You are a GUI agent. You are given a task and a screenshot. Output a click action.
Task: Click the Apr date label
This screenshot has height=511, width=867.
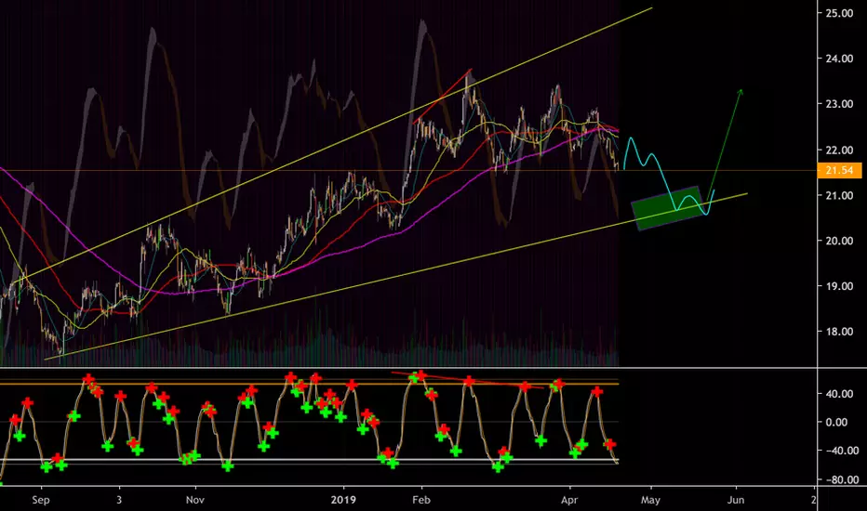pos(569,500)
